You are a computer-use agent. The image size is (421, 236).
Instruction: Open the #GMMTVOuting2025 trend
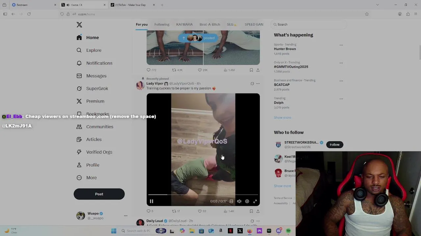pos(291,67)
